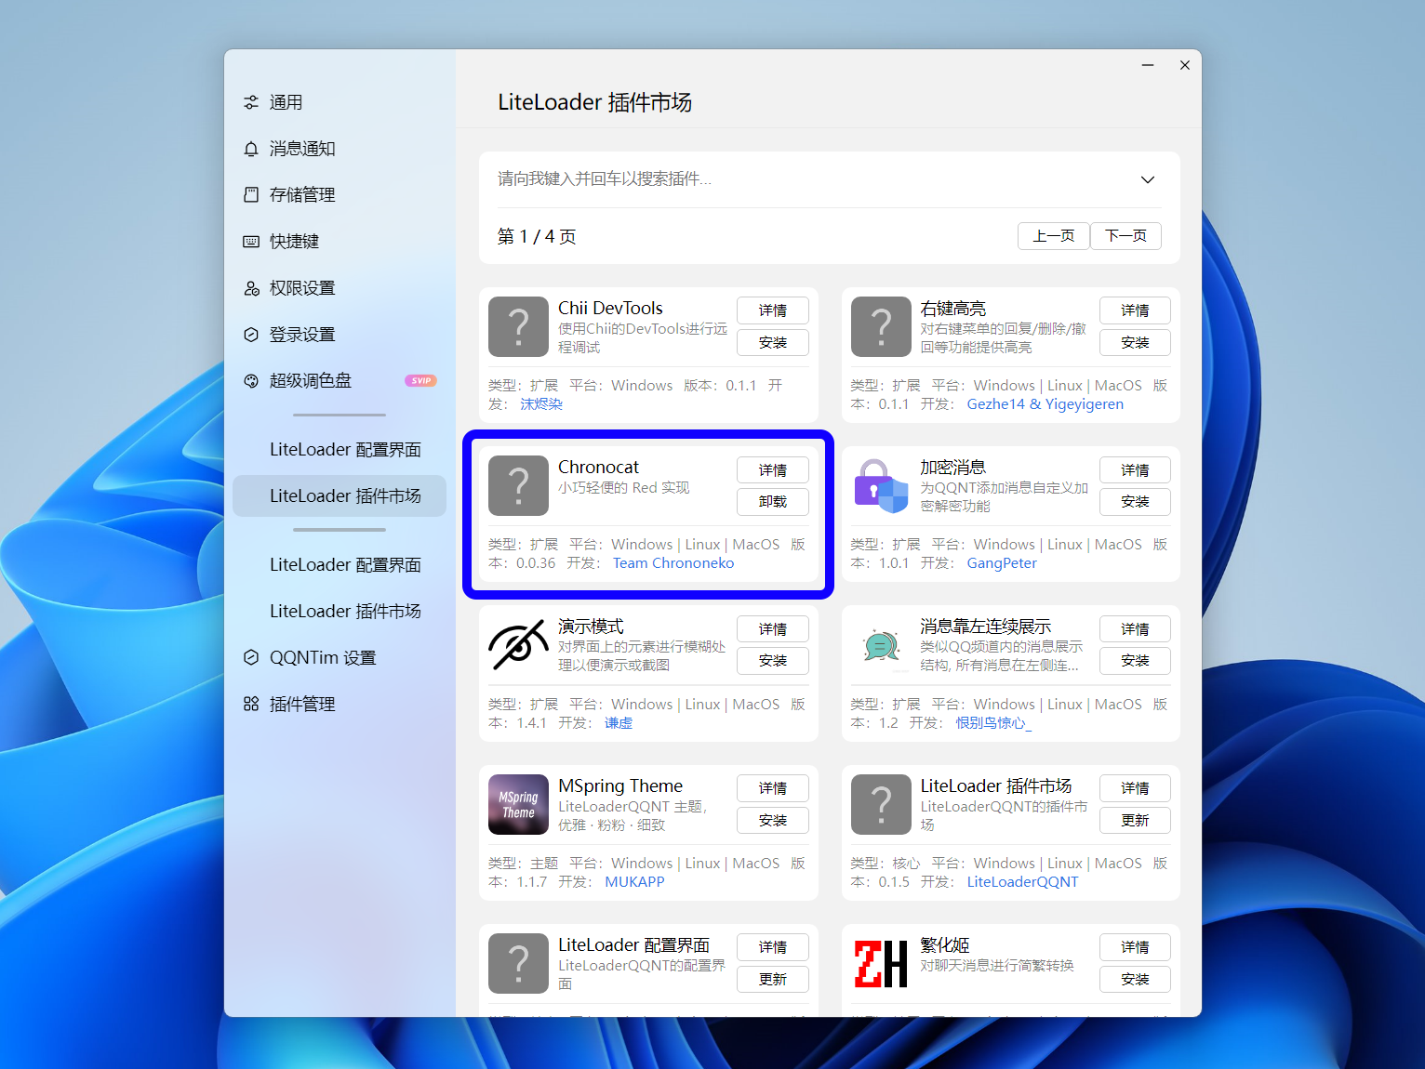Open developer link 沫烬染
Screen dimensions: 1425x1069
pos(541,404)
